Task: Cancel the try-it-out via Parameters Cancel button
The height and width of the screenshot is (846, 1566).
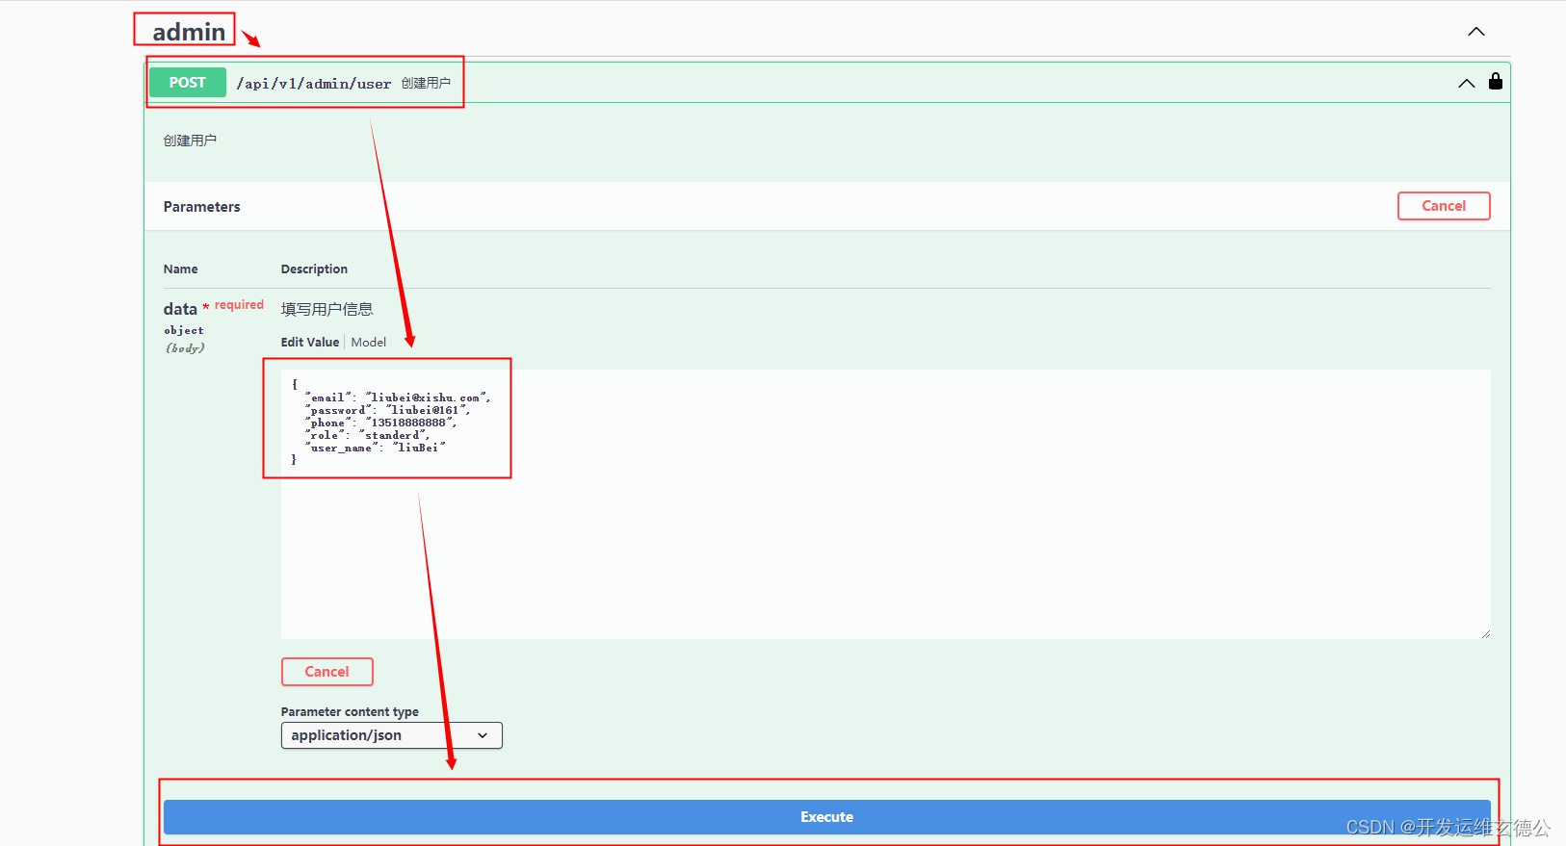Action: (x=1444, y=206)
